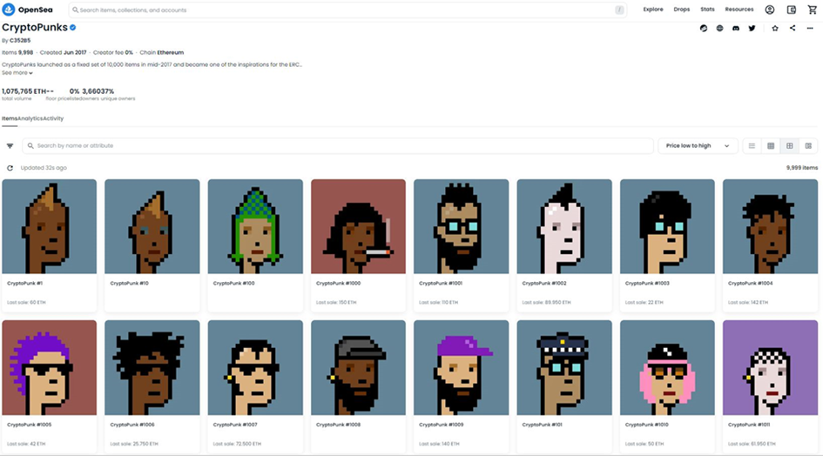Open CryptoPunk #1011 thumbnail
The width and height of the screenshot is (823, 456).
(771, 368)
